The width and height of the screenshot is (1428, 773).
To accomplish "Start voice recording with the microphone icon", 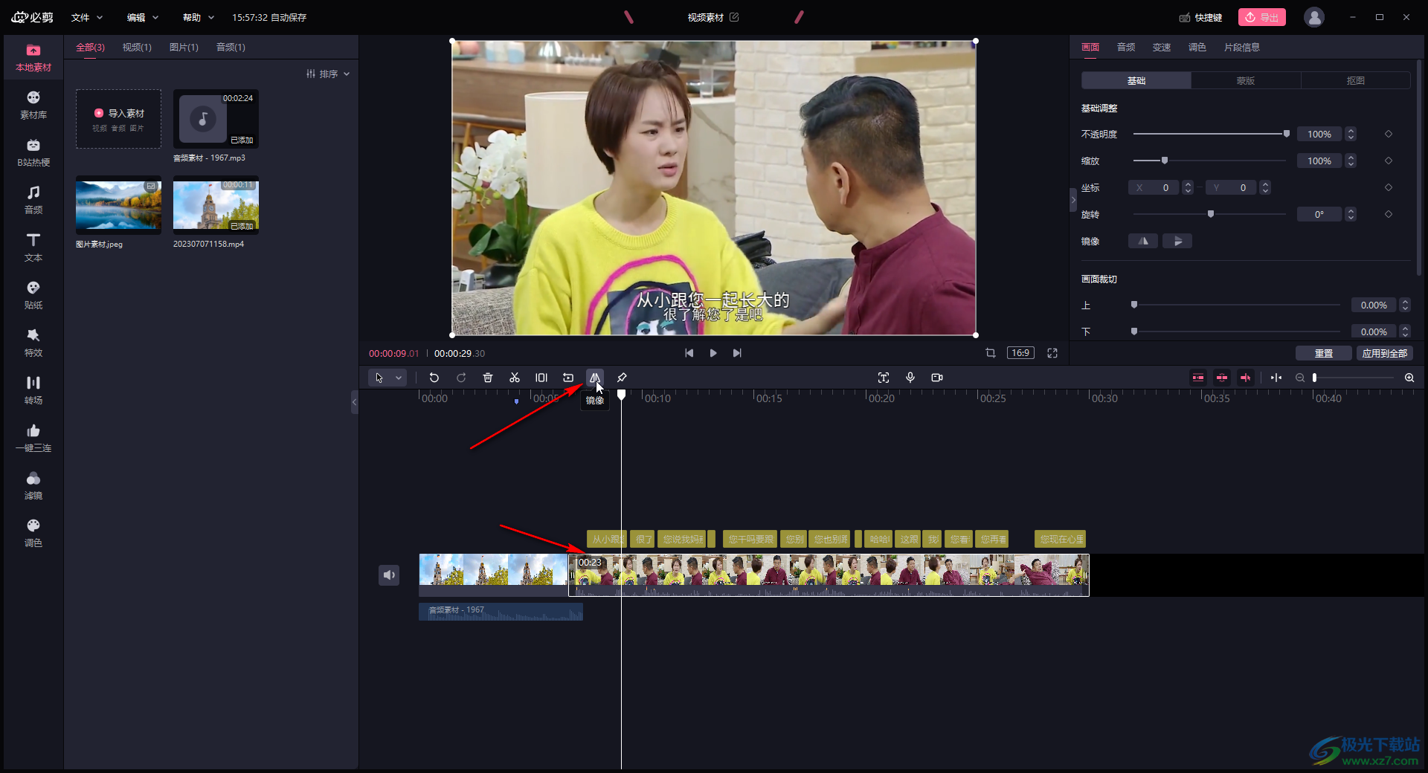I will pos(910,378).
